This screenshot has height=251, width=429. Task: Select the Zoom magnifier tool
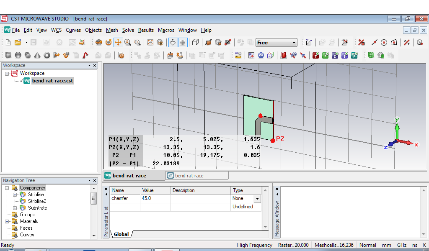tap(127, 42)
